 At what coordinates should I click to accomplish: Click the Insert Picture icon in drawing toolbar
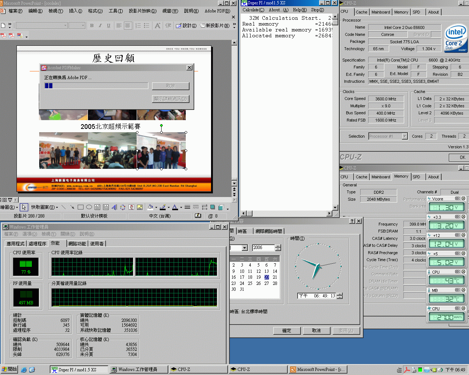[x=140, y=207]
